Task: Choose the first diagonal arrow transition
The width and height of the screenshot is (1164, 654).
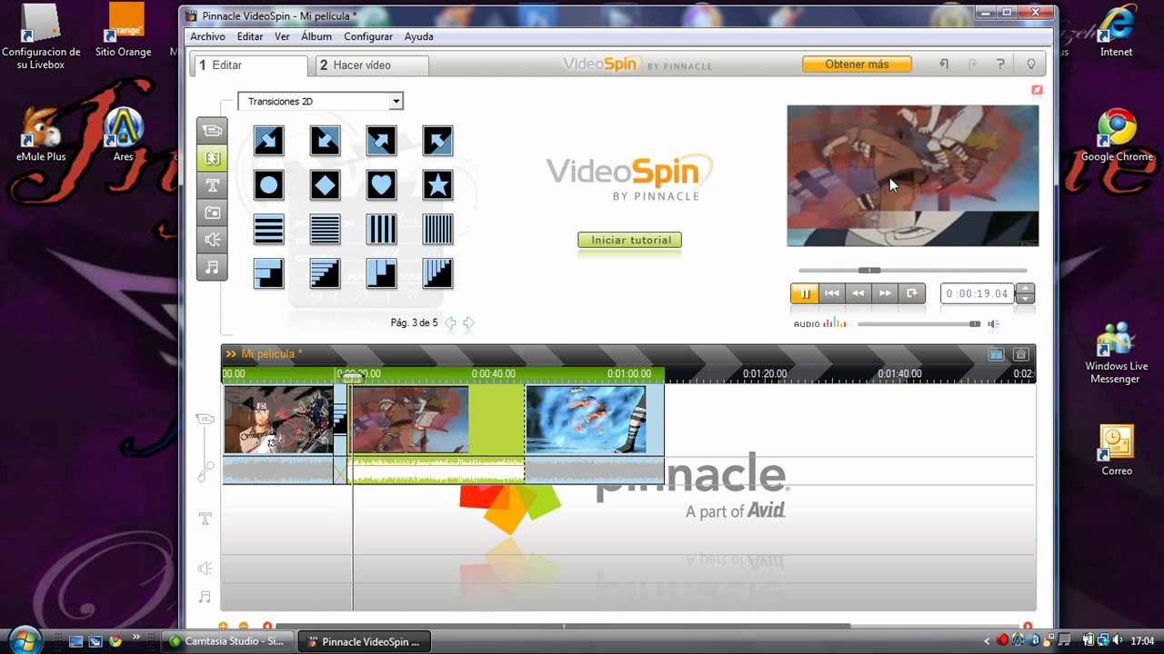Action: tap(268, 141)
